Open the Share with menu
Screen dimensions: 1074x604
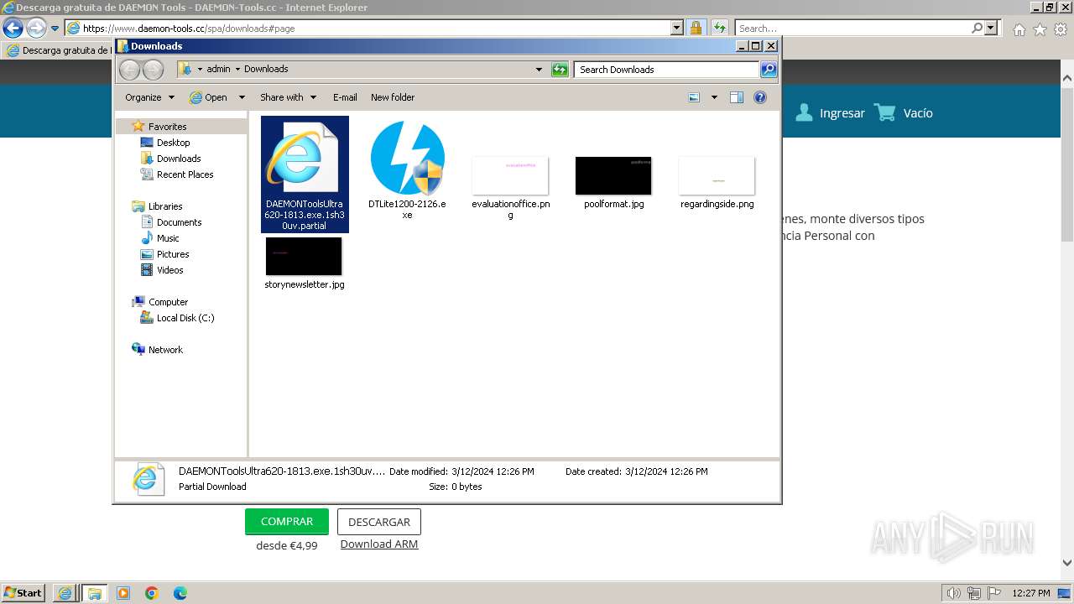pos(288,97)
